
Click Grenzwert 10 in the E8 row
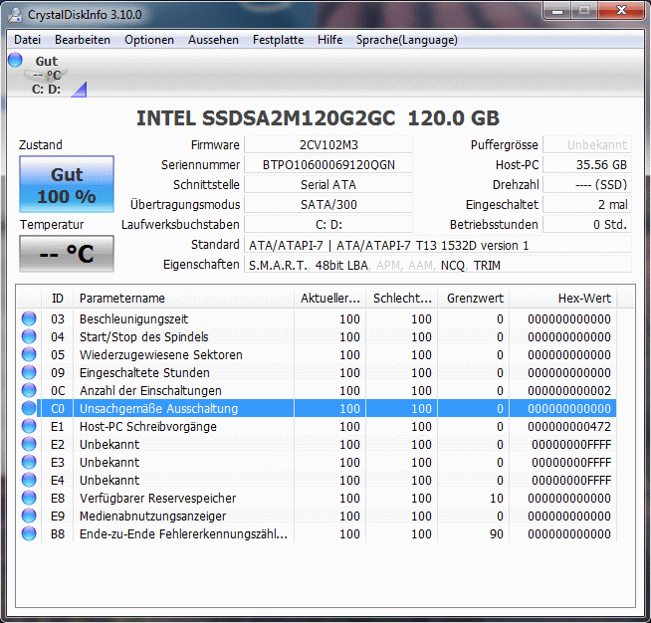click(497, 498)
